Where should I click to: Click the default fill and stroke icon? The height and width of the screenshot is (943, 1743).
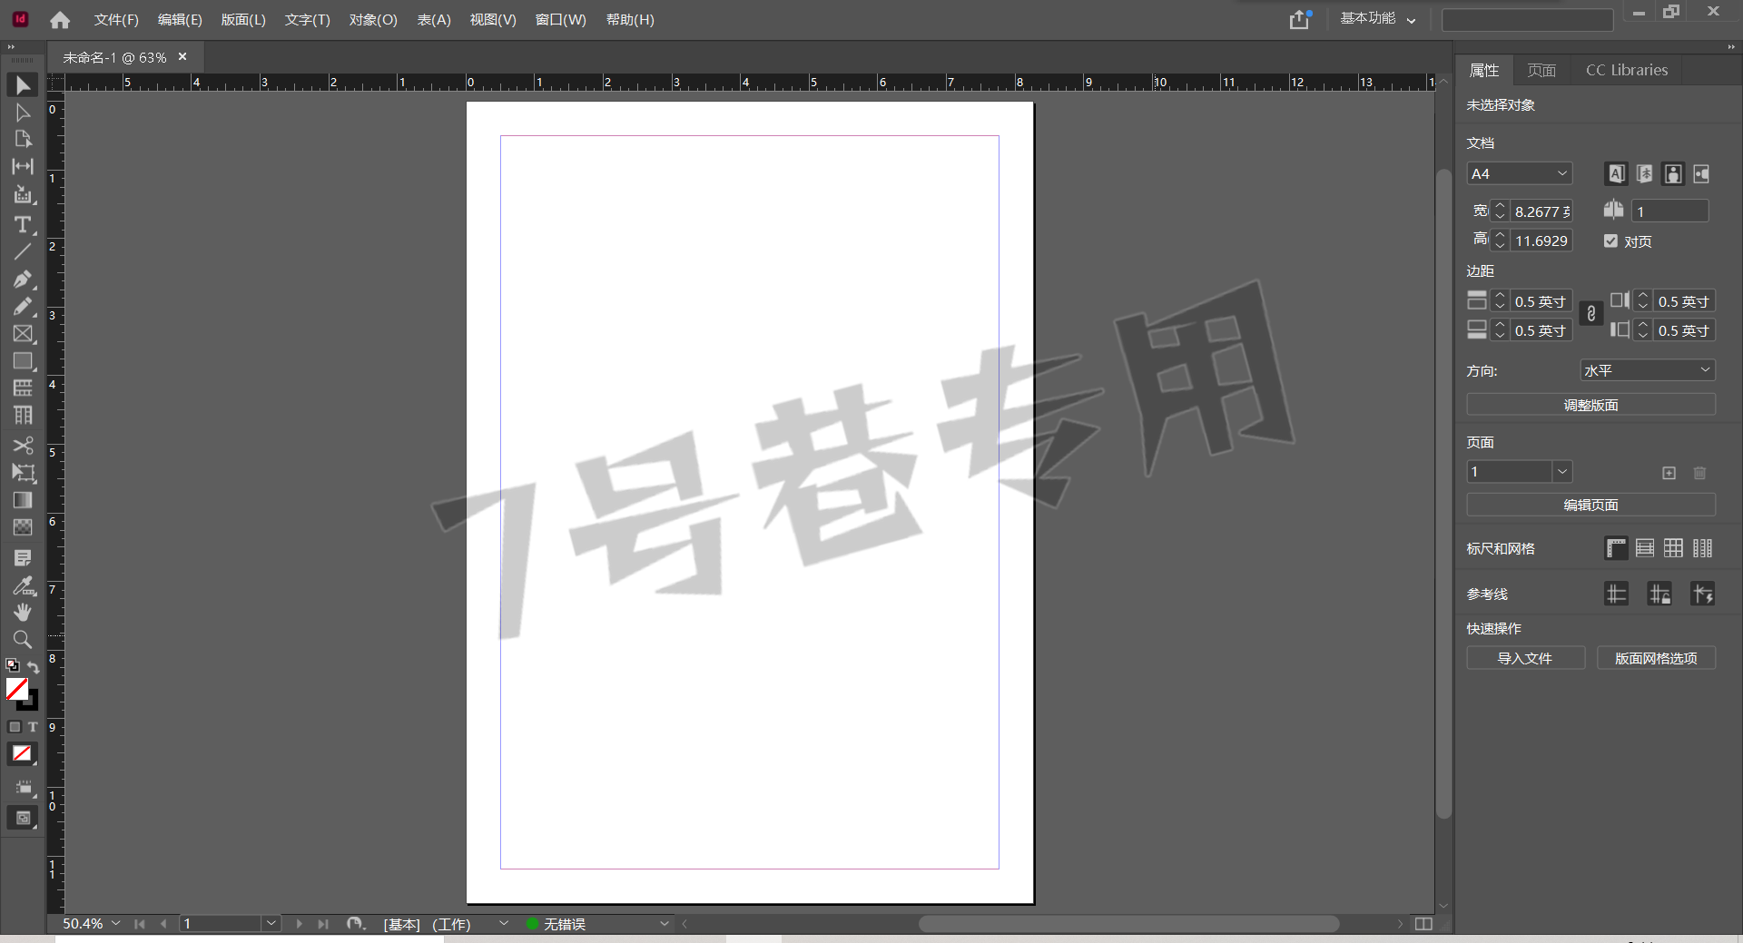[12, 666]
